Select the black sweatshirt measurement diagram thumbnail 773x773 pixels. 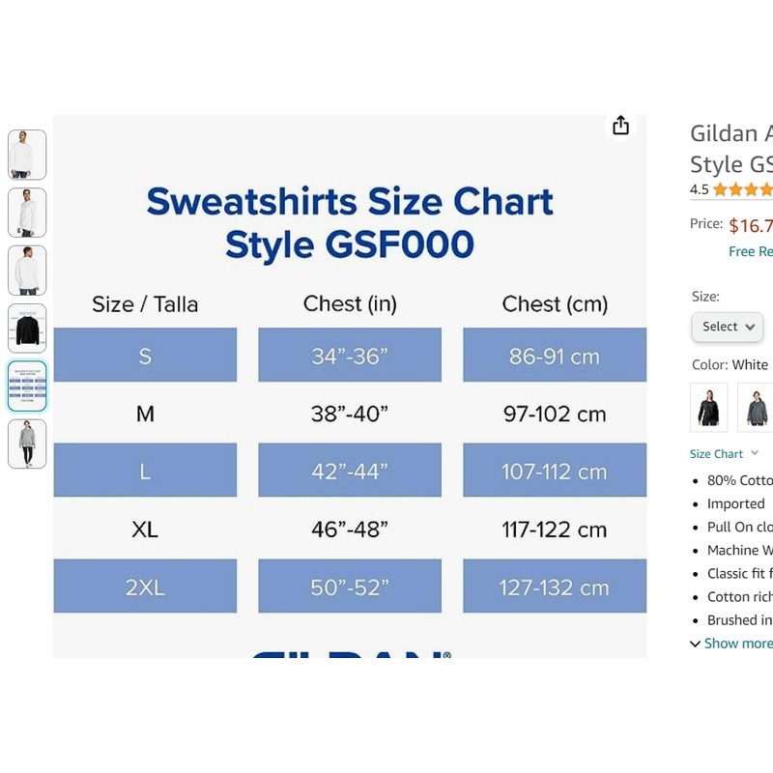[27, 329]
